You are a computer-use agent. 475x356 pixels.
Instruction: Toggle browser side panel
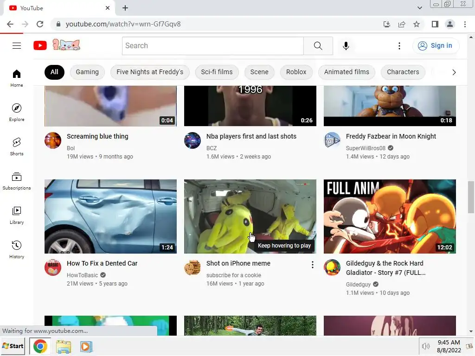[435, 24]
